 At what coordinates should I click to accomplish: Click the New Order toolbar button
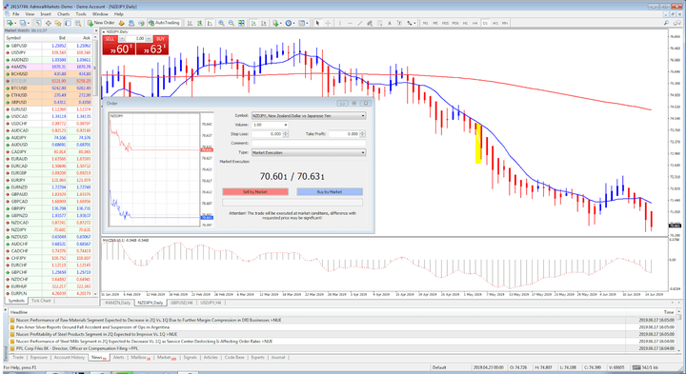(x=101, y=23)
